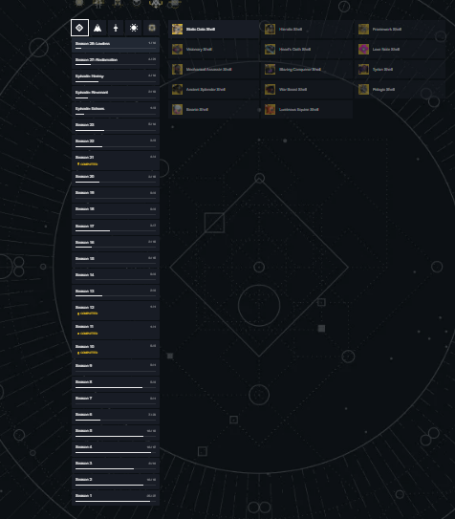Click the magenta ghost shell icon

tap(363, 50)
